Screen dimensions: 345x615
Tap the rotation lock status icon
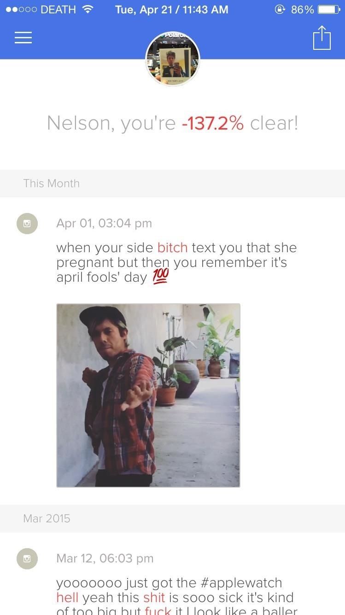(x=280, y=9)
